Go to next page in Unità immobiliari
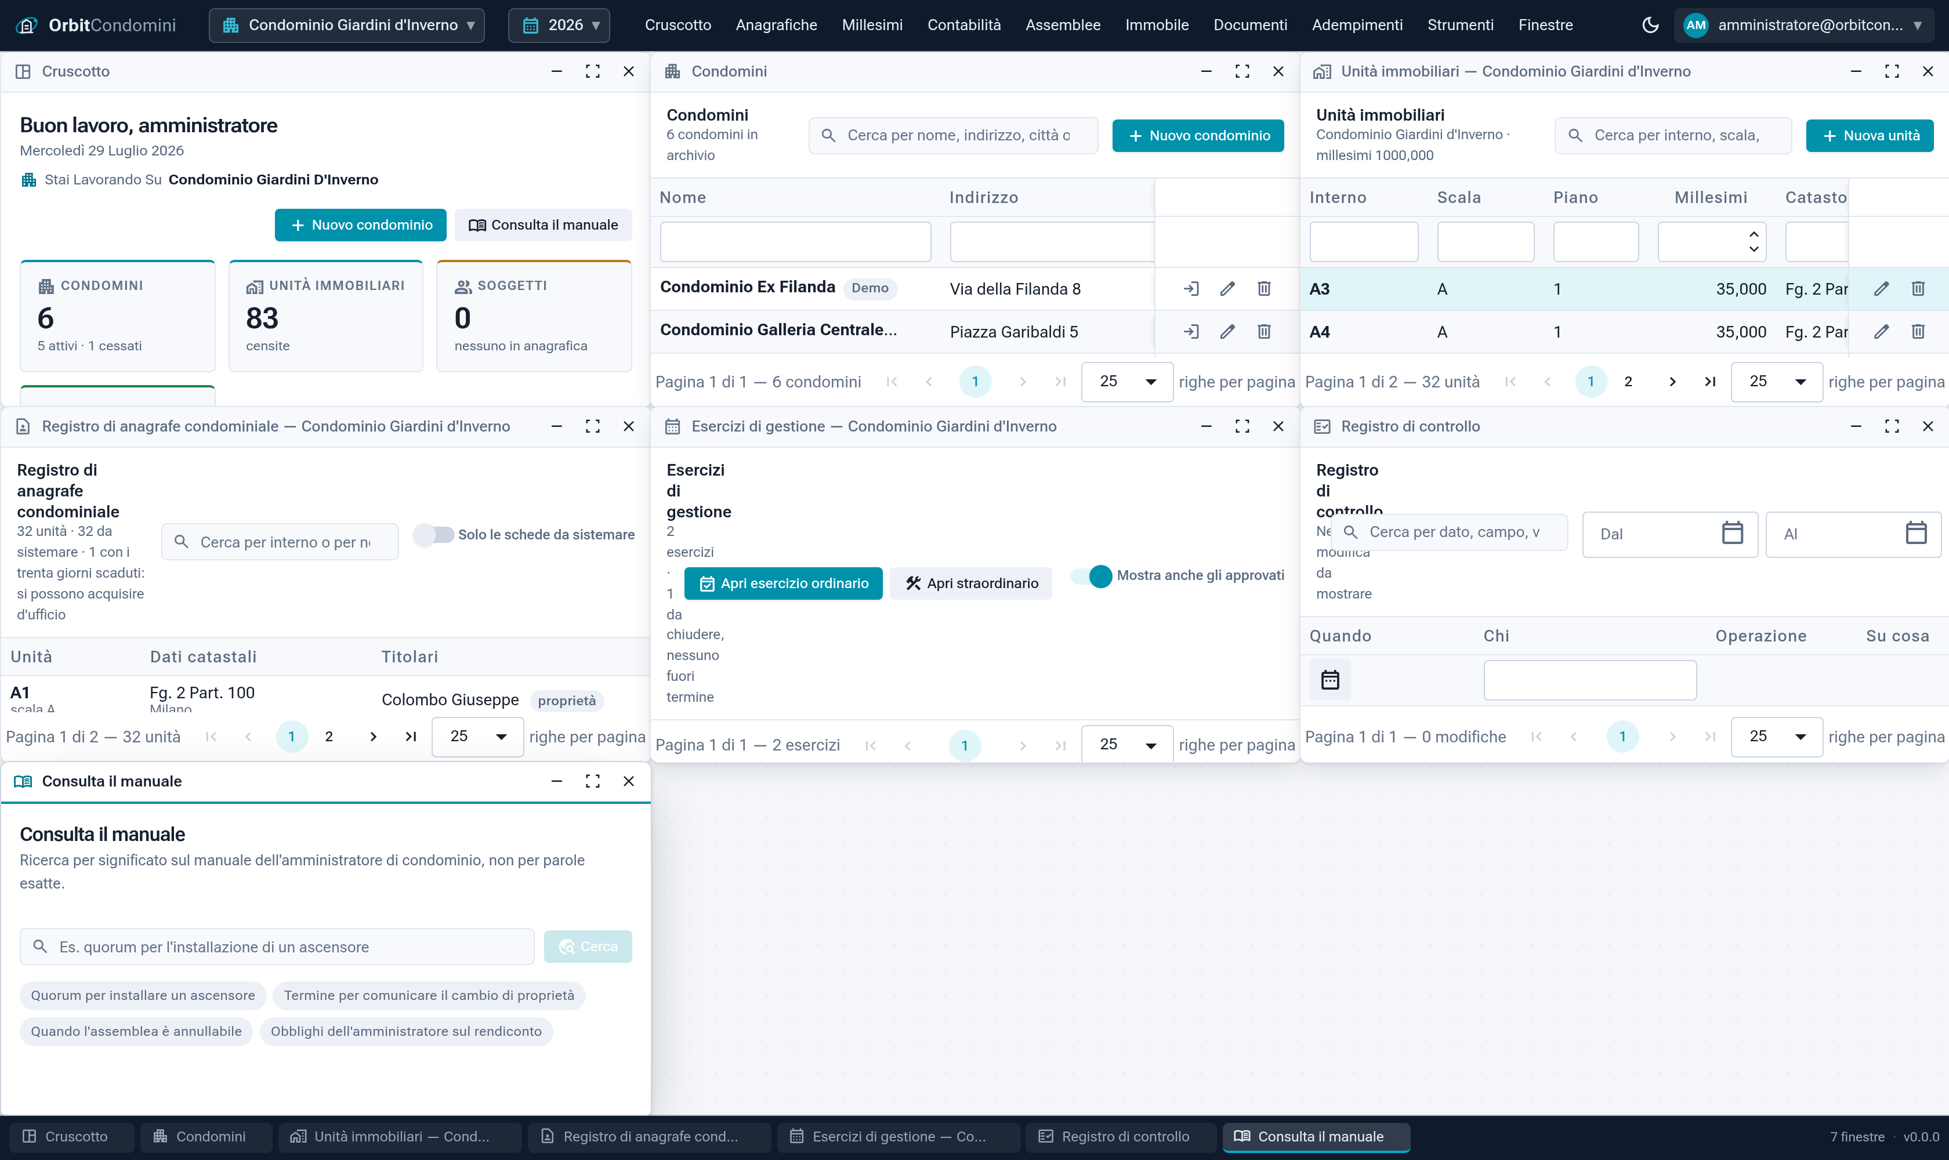This screenshot has height=1160, width=1949. [1672, 382]
